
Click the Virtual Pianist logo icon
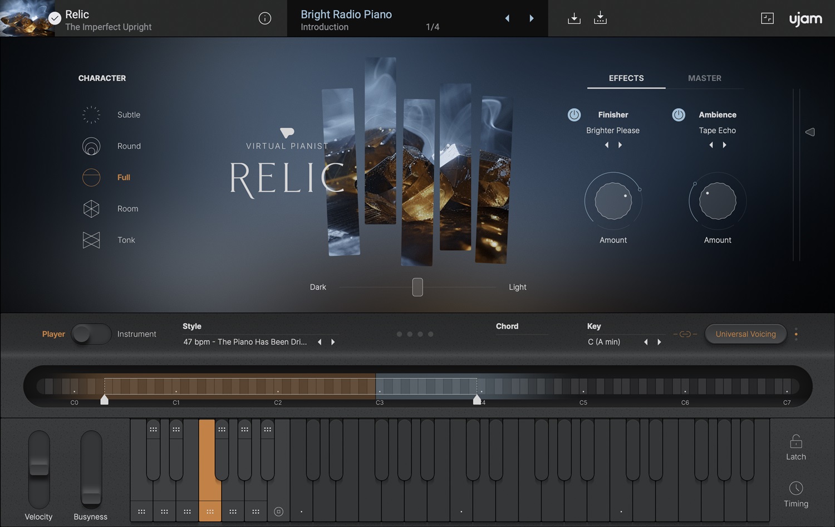coord(287,133)
